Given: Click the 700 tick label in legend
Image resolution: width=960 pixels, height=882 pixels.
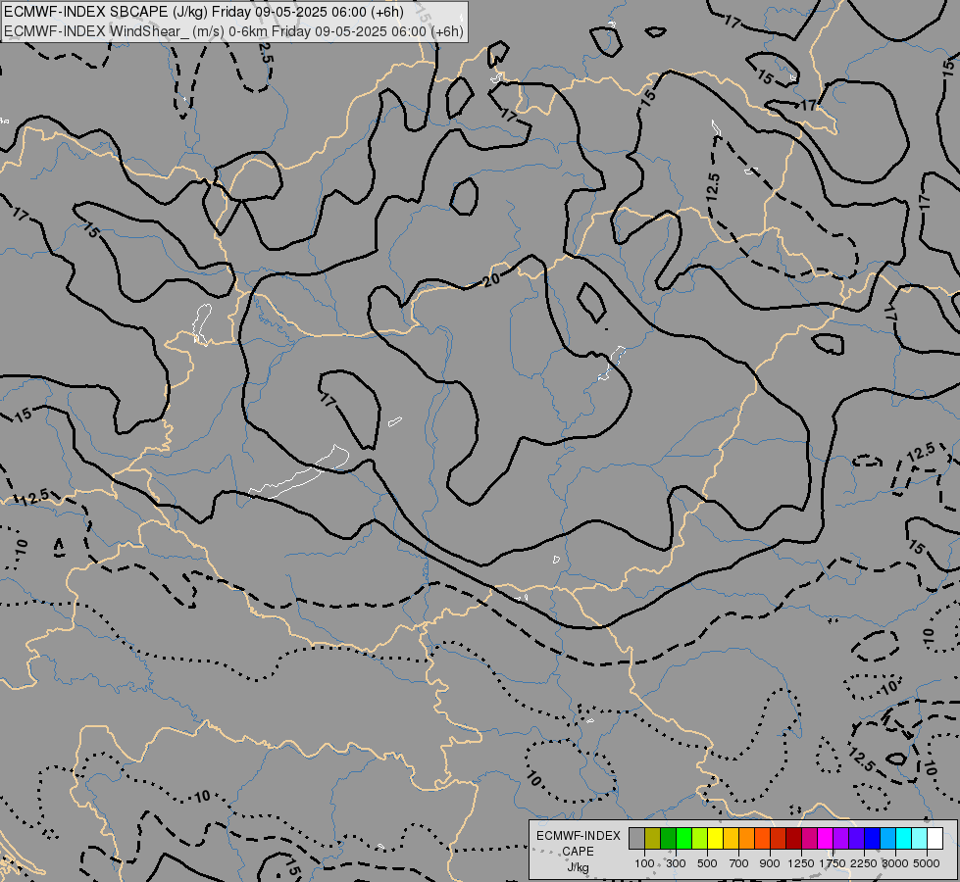Looking at the screenshot, I should [739, 863].
